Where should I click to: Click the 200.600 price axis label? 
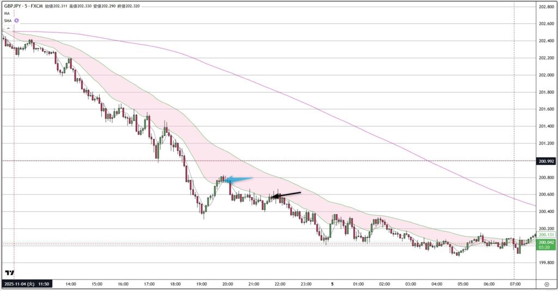[546, 195]
